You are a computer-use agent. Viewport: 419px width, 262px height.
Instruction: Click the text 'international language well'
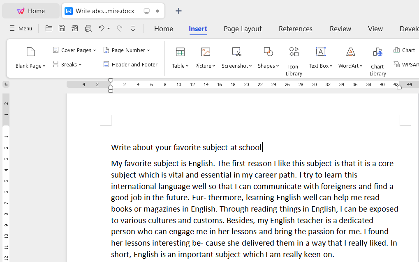[159, 186]
